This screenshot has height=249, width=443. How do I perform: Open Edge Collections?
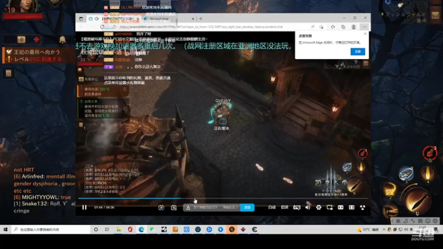pos(343,27)
